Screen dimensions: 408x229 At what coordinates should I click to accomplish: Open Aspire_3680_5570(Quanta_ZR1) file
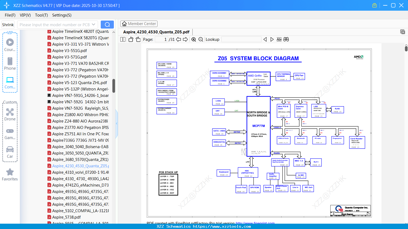(78, 160)
